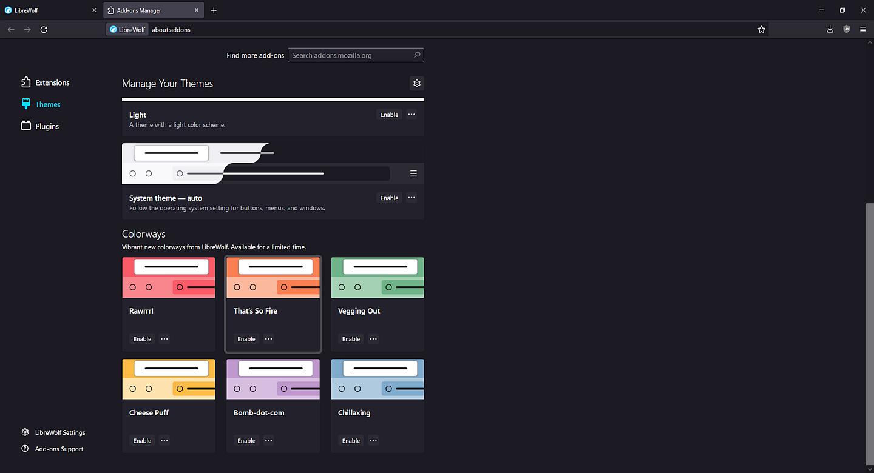Open a new tab
The width and height of the screenshot is (874, 473).
(214, 10)
